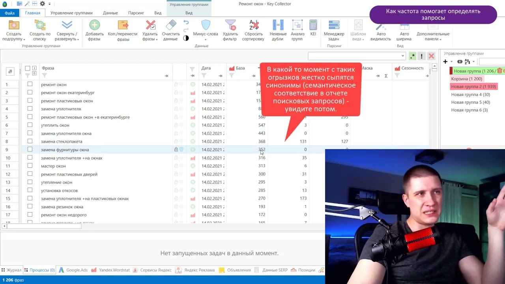This screenshot has width=505, height=284.
Task: Check the box for установка откосов
Action: [30, 190]
